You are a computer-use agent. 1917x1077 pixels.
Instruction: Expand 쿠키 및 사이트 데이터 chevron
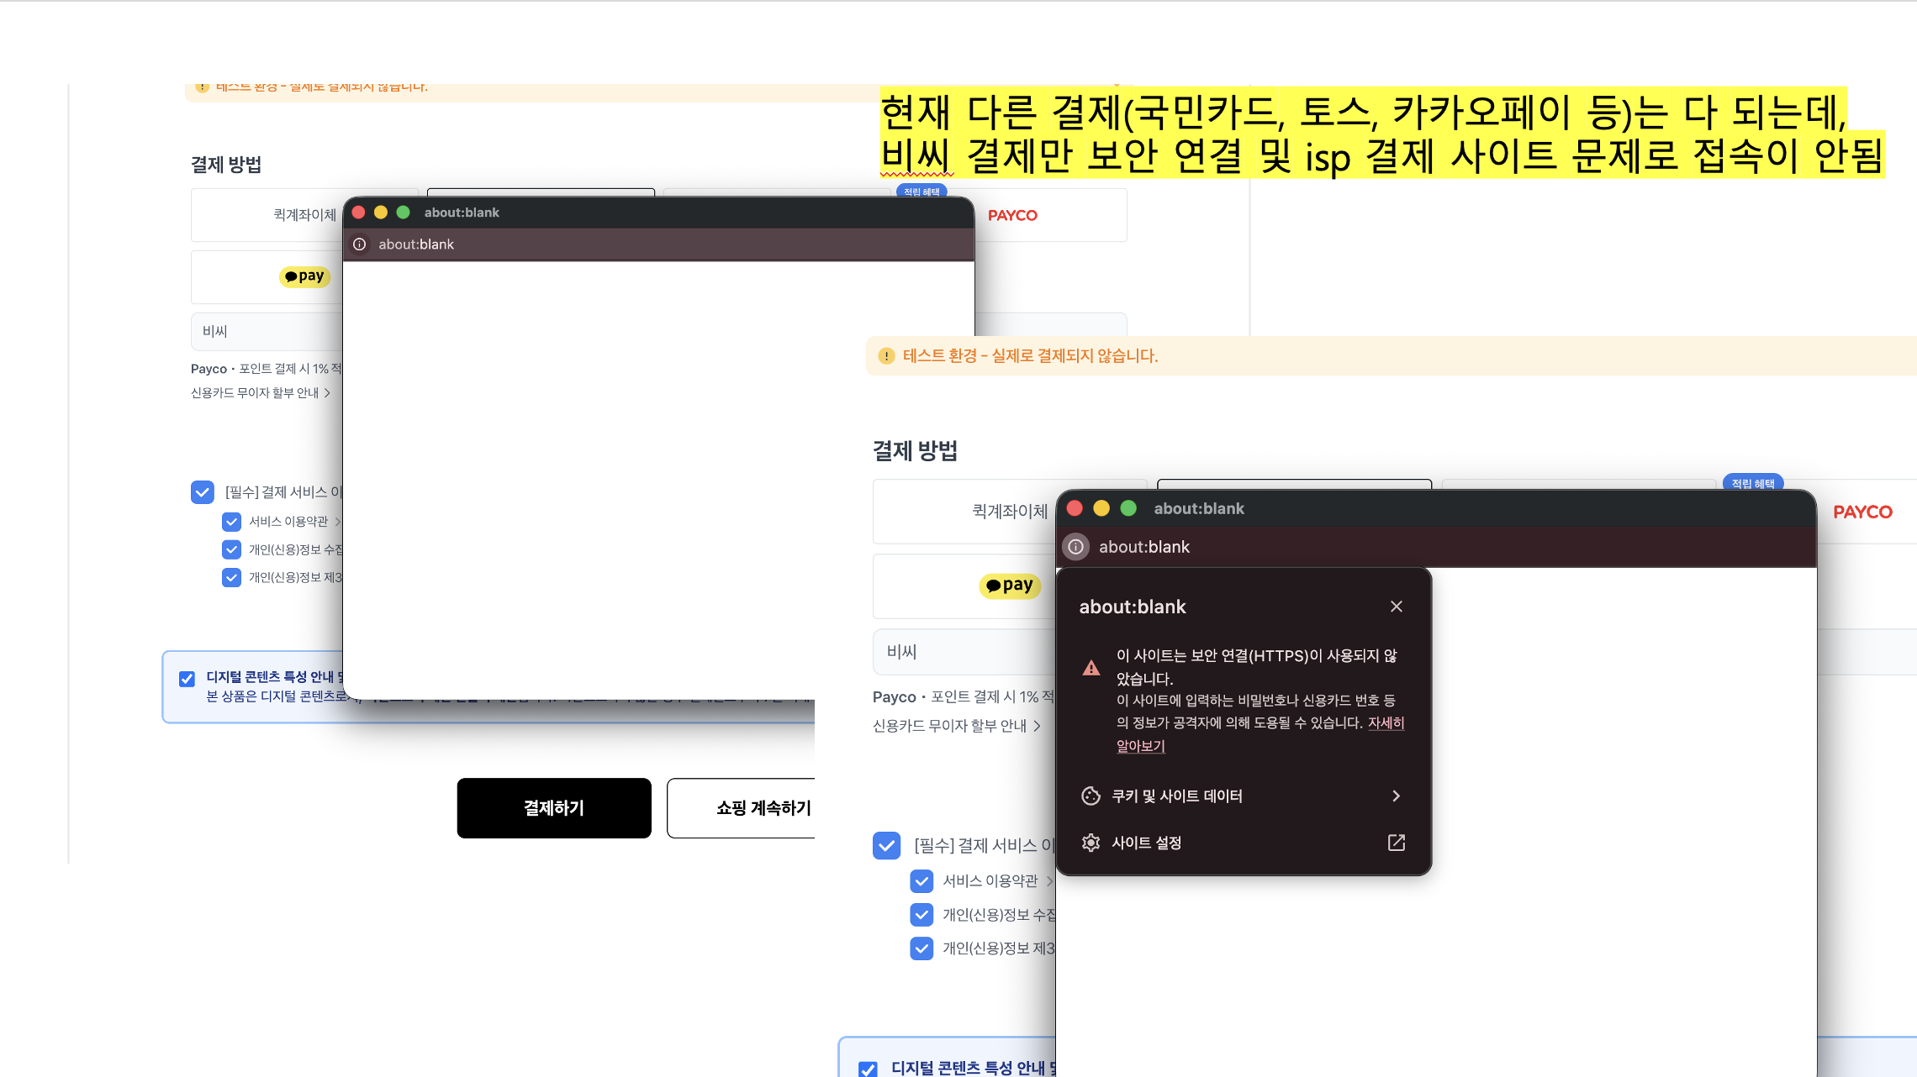pyautogui.click(x=1396, y=796)
